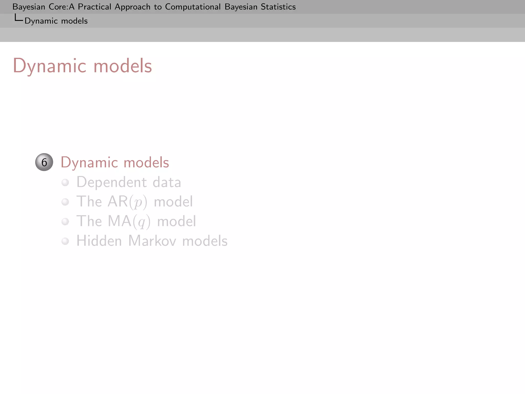The image size is (525, 394).
Task: Click the word Practical in header title
Action: [94, 7]
